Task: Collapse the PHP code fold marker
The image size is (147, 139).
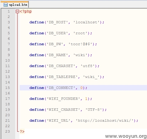Action: [17, 12]
